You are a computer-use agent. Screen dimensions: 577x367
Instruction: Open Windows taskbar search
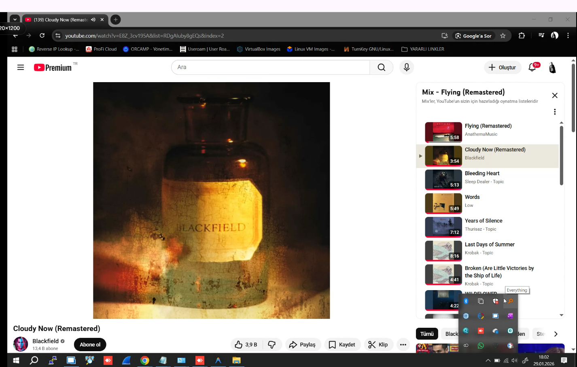(x=34, y=360)
